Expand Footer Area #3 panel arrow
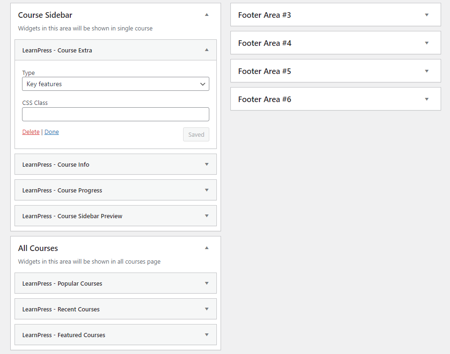 [427, 15]
